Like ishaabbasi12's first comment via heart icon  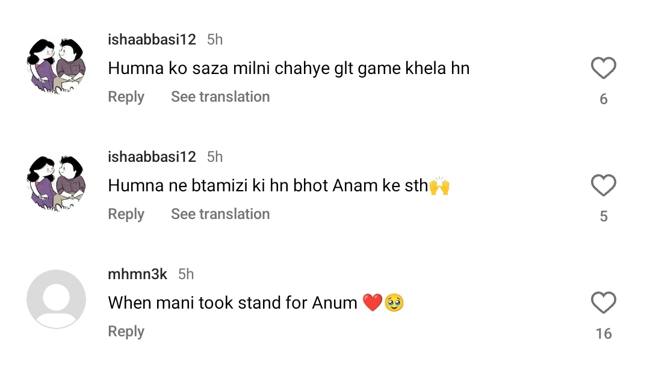[x=602, y=68]
